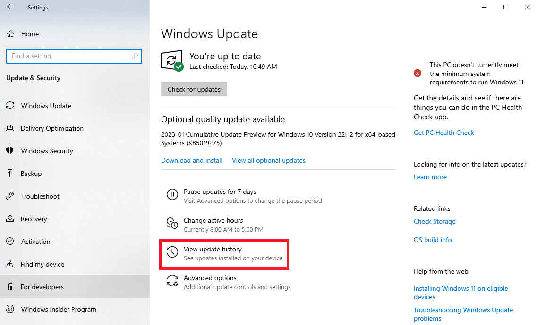The image size is (537, 325).
Task: Click the Check for updates button
Action: click(x=194, y=89)
